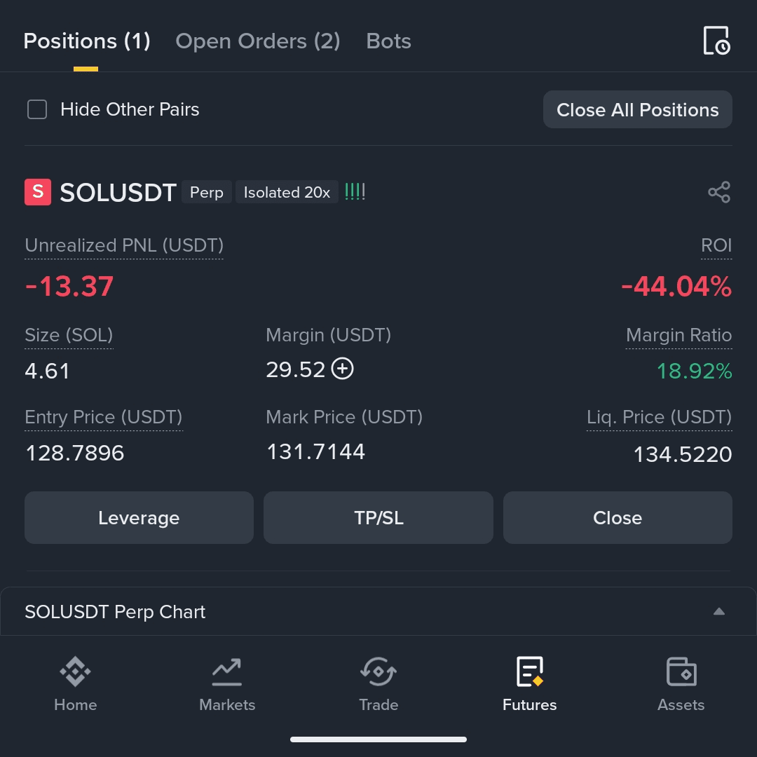
Task: Open the Perp contract type tag
Action: (x=207, y=192)
